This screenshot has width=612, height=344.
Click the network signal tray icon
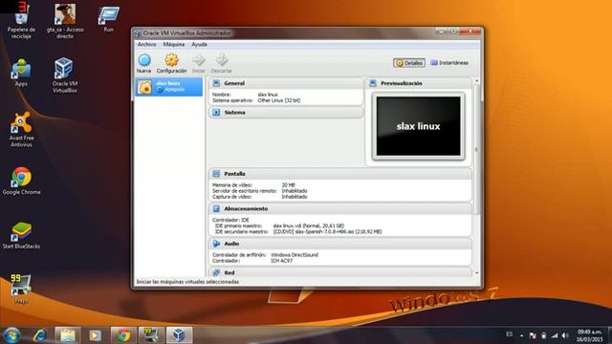coord(555,335)
